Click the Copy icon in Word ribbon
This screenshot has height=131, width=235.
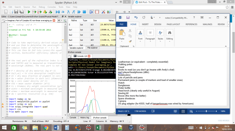[x=130, y=36]
